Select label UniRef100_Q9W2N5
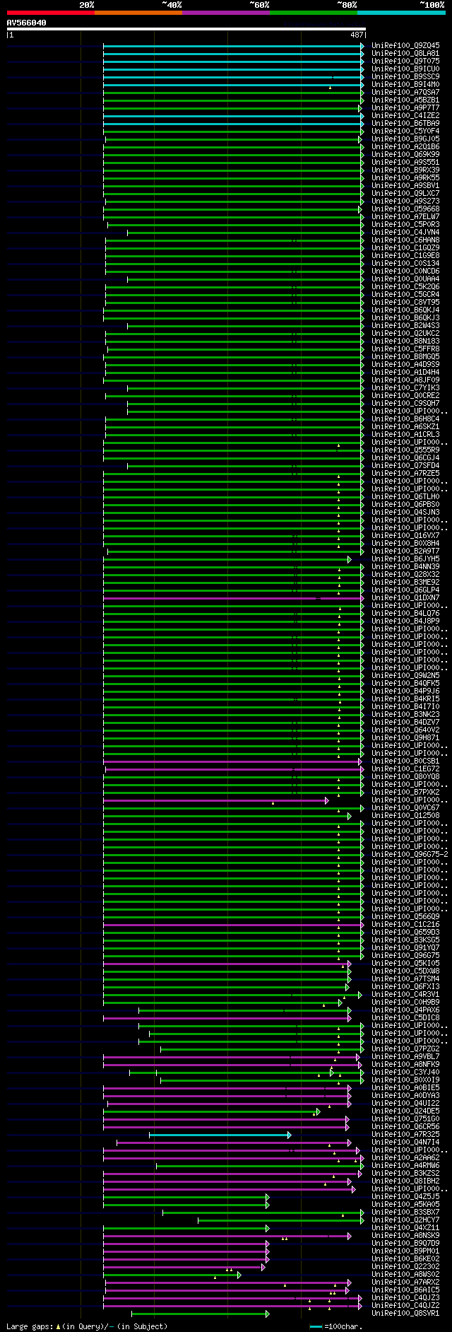Image resolution: width=452 pixels, height=1332 pixels. coord(405,676)
